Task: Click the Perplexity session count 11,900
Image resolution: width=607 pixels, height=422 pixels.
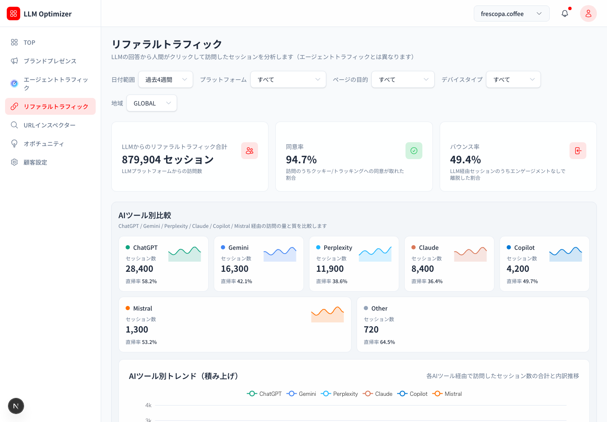Action: [x=330, y=269]
